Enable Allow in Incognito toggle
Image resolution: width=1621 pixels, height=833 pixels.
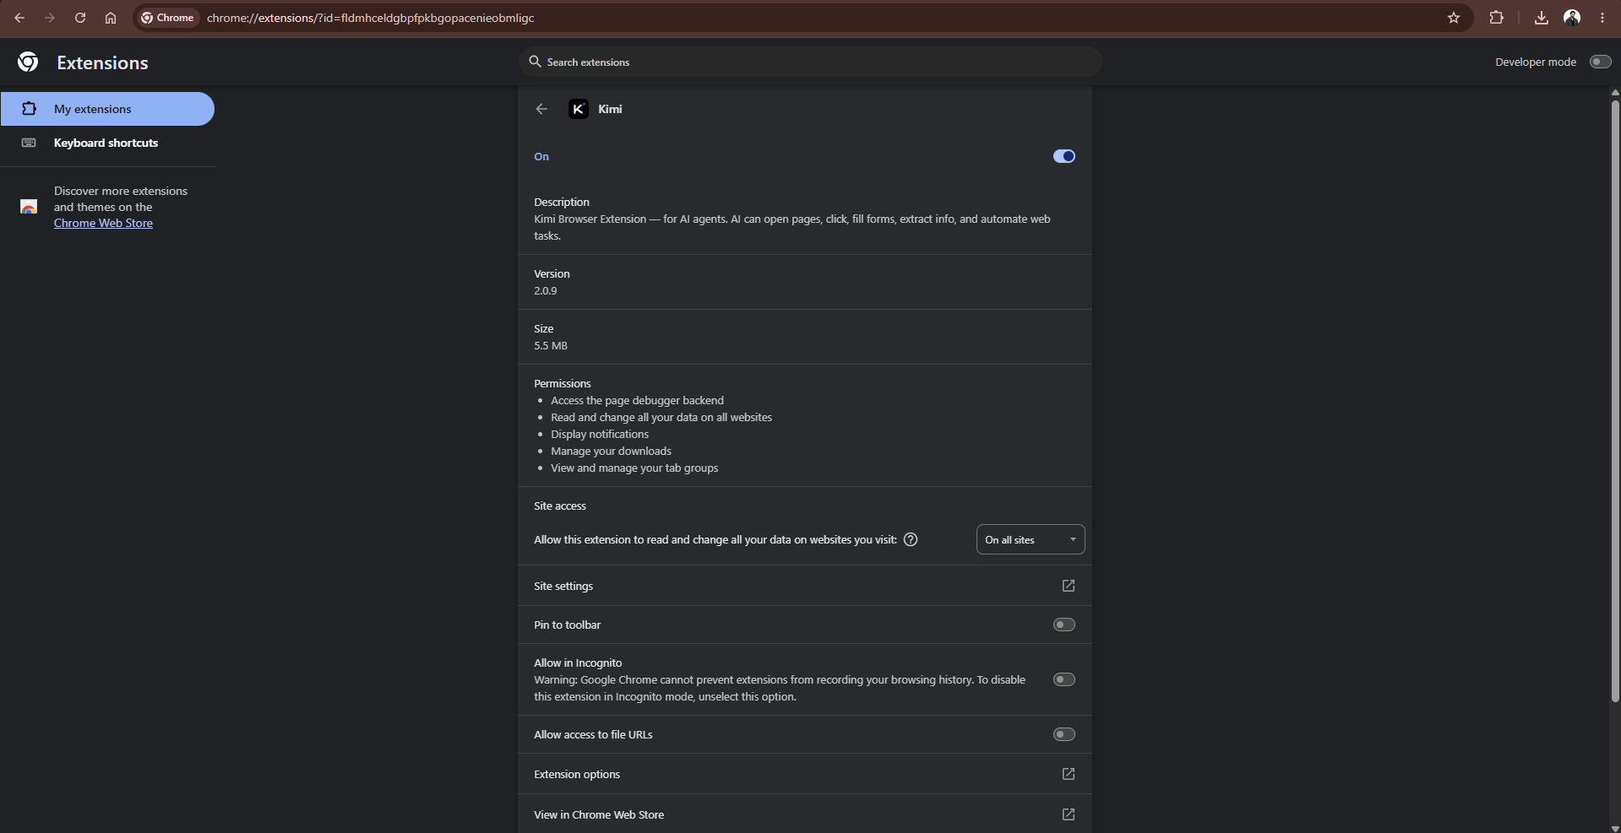point(1064,679)
